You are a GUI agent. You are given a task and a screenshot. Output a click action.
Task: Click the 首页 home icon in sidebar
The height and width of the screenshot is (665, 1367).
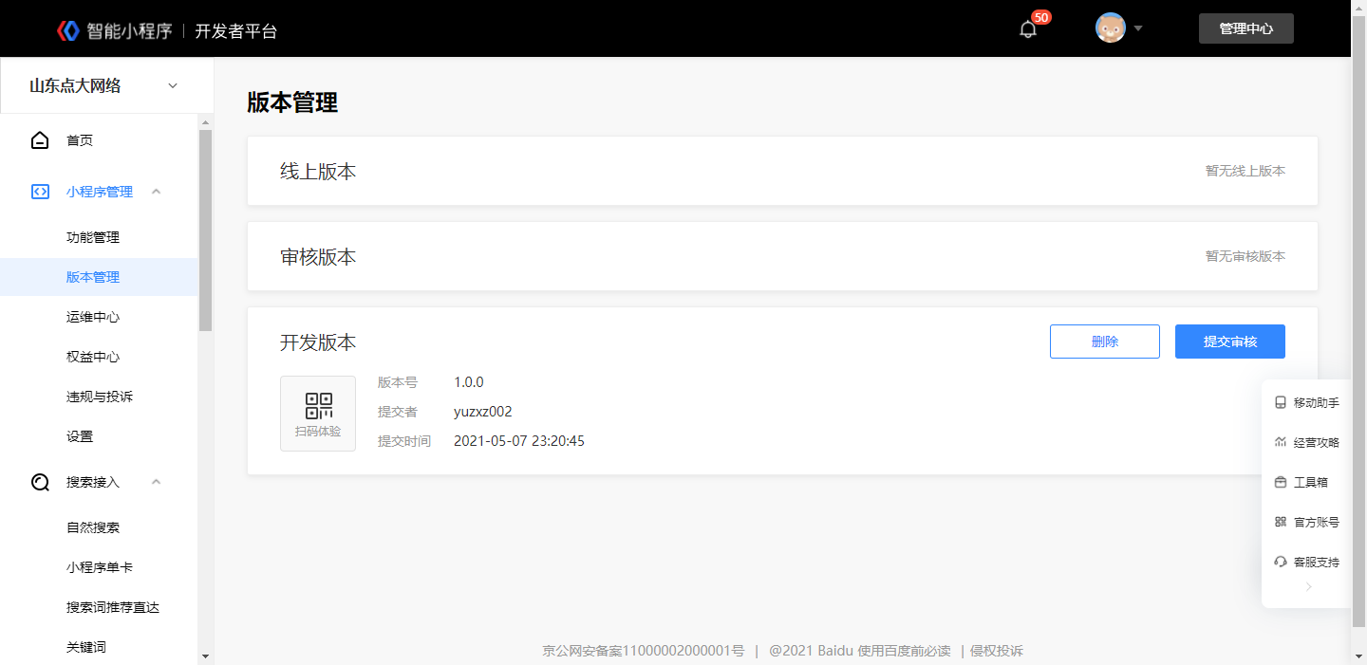(40, 140)
